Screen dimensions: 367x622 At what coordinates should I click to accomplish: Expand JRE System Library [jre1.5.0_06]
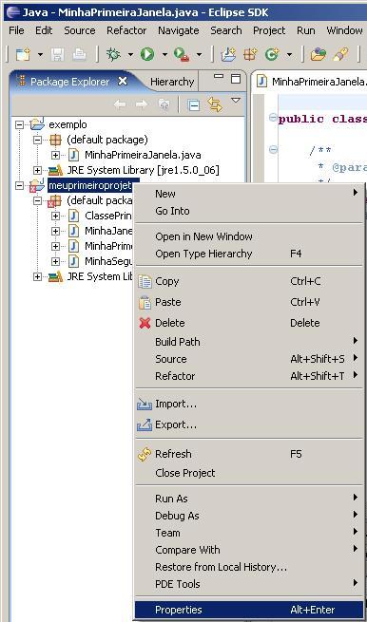37,171
